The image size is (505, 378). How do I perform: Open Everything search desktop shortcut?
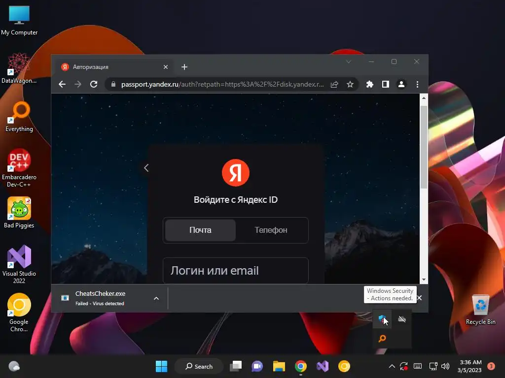click(x=19, y=117)
